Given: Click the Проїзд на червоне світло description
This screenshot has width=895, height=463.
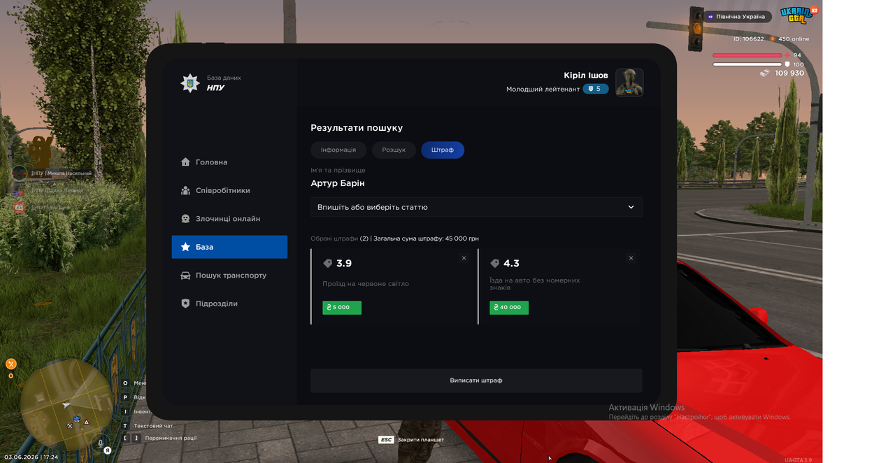Looking at the screenshot, I should click(x=366, y=284).
